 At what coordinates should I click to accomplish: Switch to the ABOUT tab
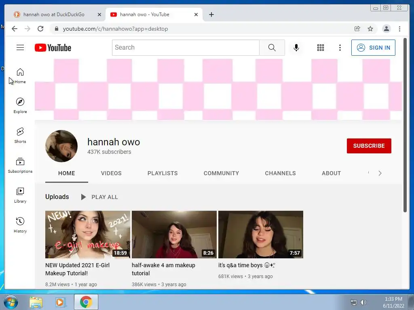[x=332, y=173]
